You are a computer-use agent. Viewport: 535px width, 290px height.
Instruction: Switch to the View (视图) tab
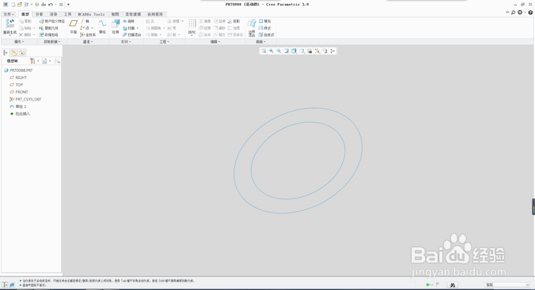(x=116, y=14)
